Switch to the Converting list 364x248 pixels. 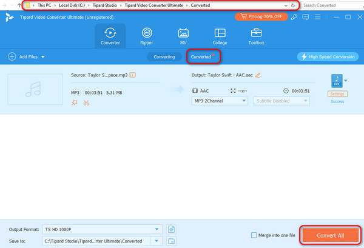tap(164, 57)
